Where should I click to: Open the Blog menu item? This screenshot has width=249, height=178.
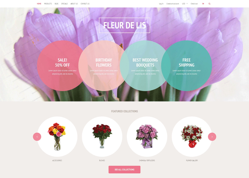pos(56,4)
